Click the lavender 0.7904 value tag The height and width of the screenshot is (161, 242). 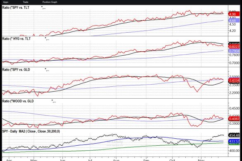coord(234,51)
